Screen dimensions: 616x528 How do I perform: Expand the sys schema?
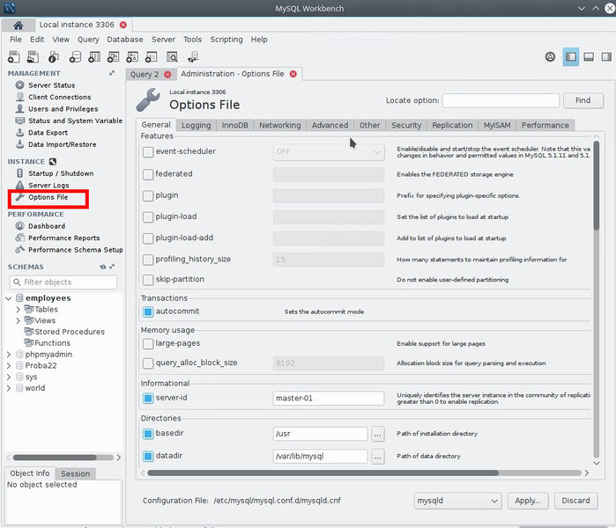tap(9, 377)
